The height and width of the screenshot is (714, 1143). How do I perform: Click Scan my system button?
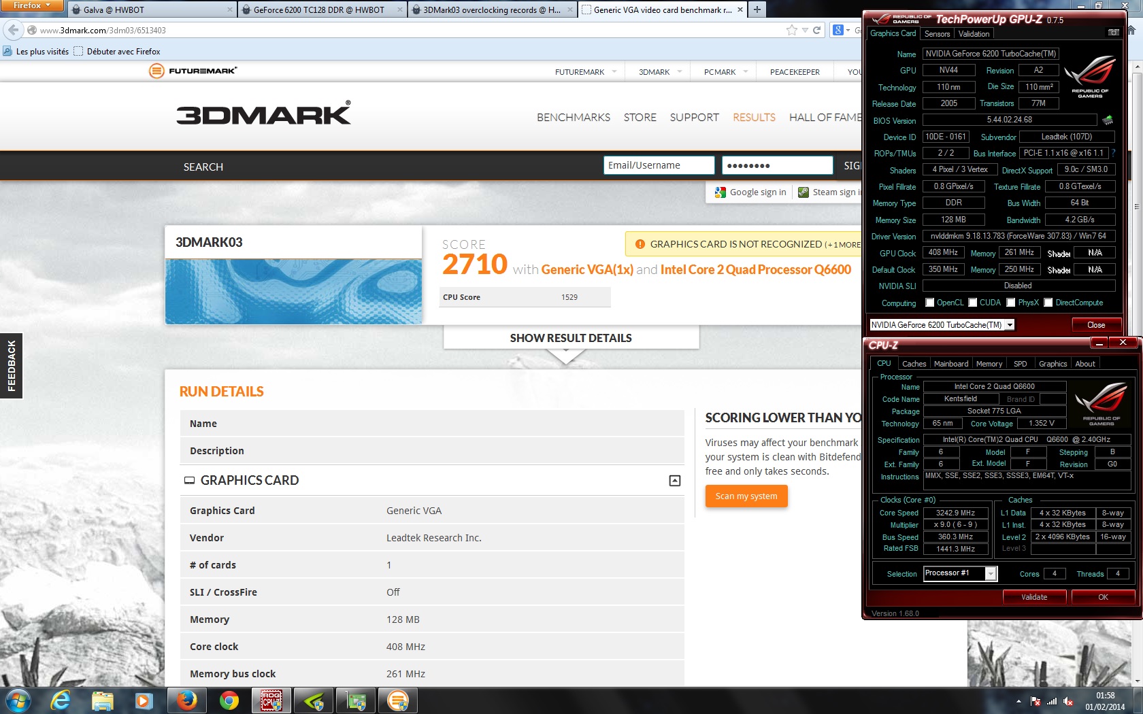point(746,496)
